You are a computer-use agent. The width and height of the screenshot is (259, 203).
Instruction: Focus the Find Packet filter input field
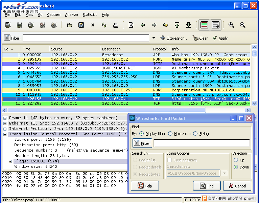click(x=202, y=143)
